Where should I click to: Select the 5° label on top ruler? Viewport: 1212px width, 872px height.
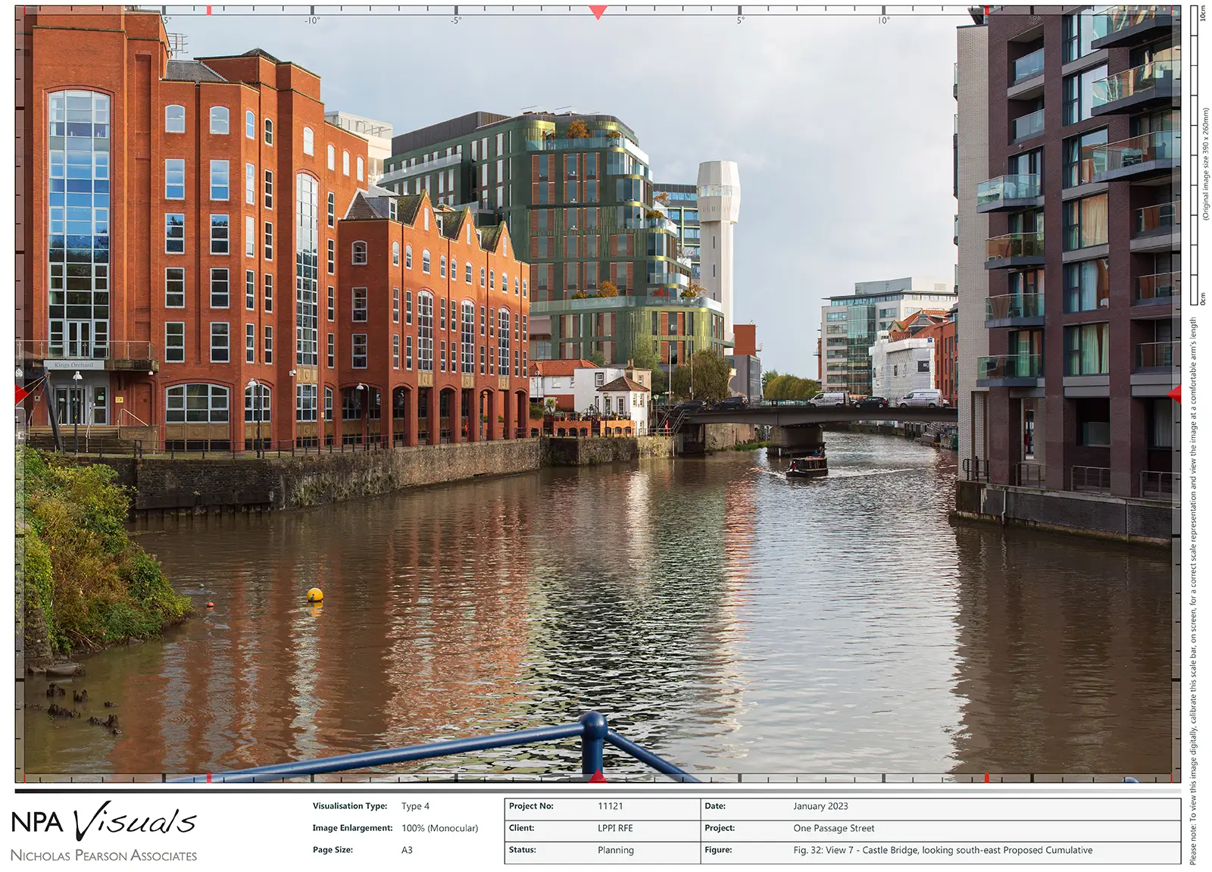(x=741, y=20)
